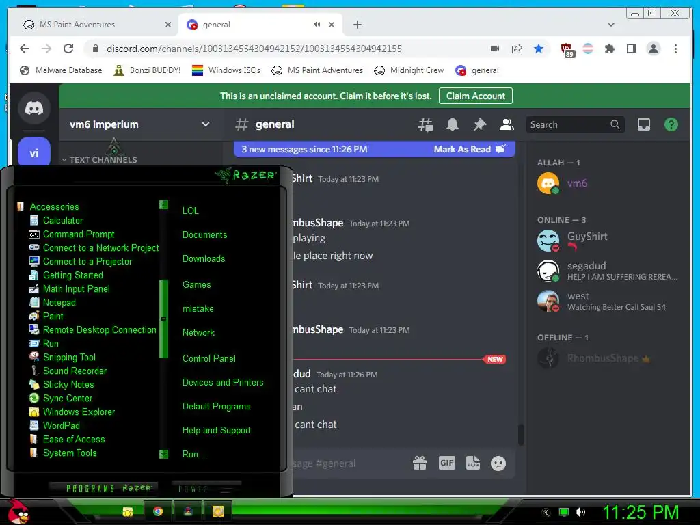This screenshot has width=700, height=525.
Task: Open uBlock extension icon with 89 badge
Action: click(567, 50)
